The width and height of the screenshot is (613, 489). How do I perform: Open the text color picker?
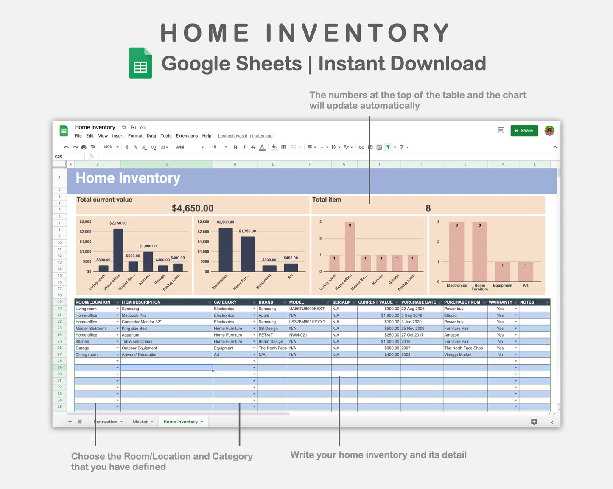coord(262,147)
